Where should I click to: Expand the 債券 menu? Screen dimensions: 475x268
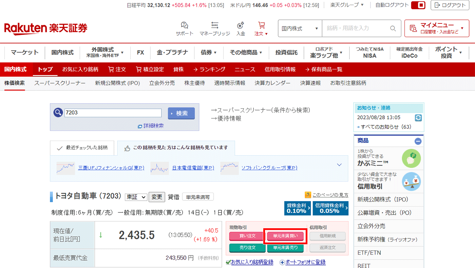209,53
